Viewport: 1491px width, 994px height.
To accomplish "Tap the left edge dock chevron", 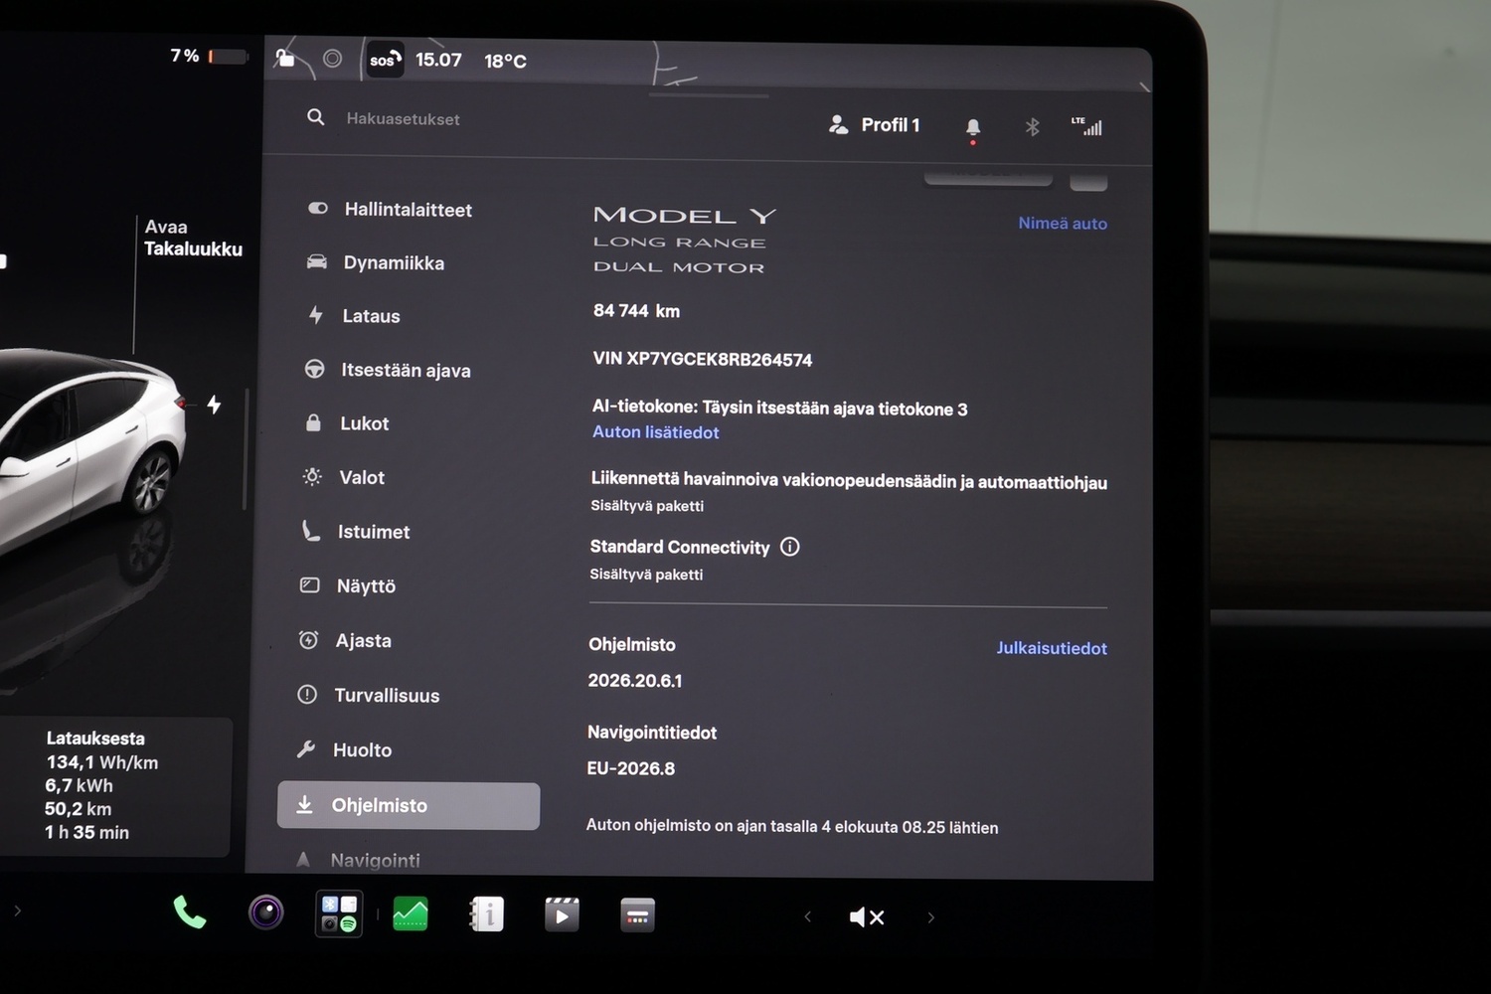I will click(x=17, y=911).
